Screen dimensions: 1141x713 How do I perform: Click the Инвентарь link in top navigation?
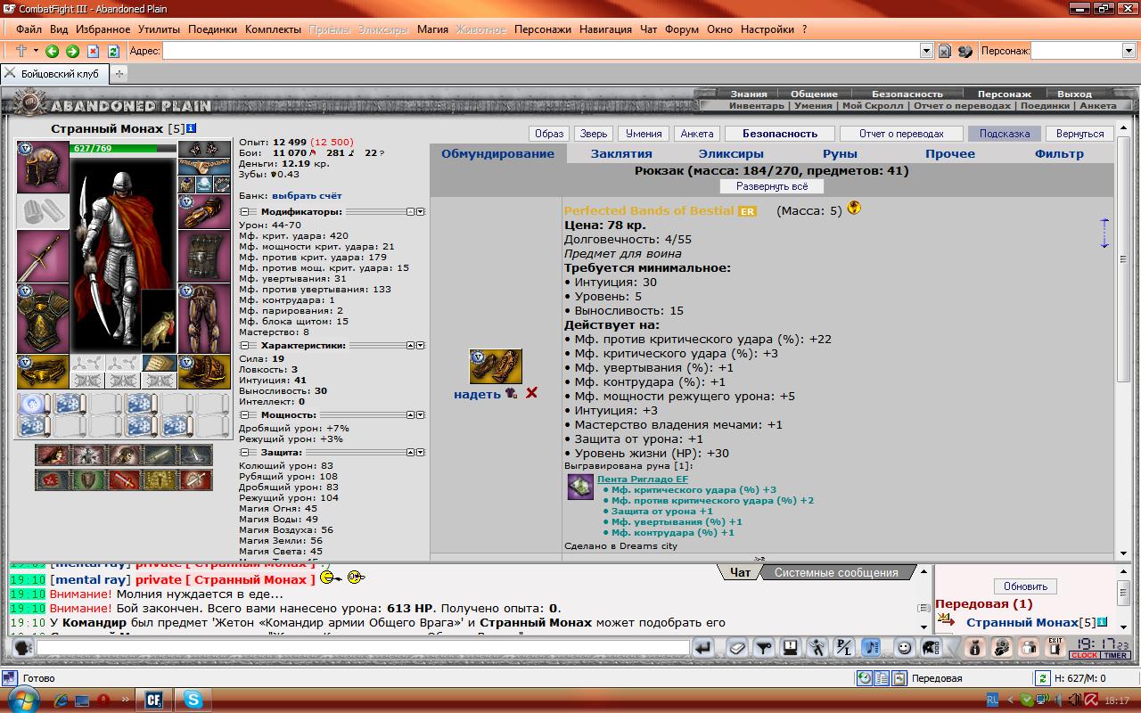757,105
